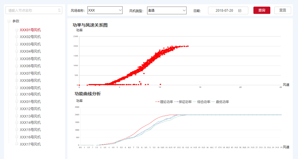Open the 风场名称 dropdown showing XXX
This screenshot has height=159, width=298.
[x=105, y=10]
